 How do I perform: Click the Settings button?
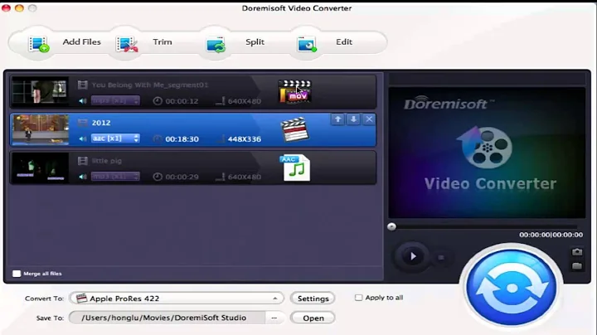313,299
